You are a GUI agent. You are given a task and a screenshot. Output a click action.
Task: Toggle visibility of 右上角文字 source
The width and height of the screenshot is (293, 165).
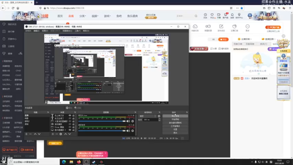coord(70,115)
